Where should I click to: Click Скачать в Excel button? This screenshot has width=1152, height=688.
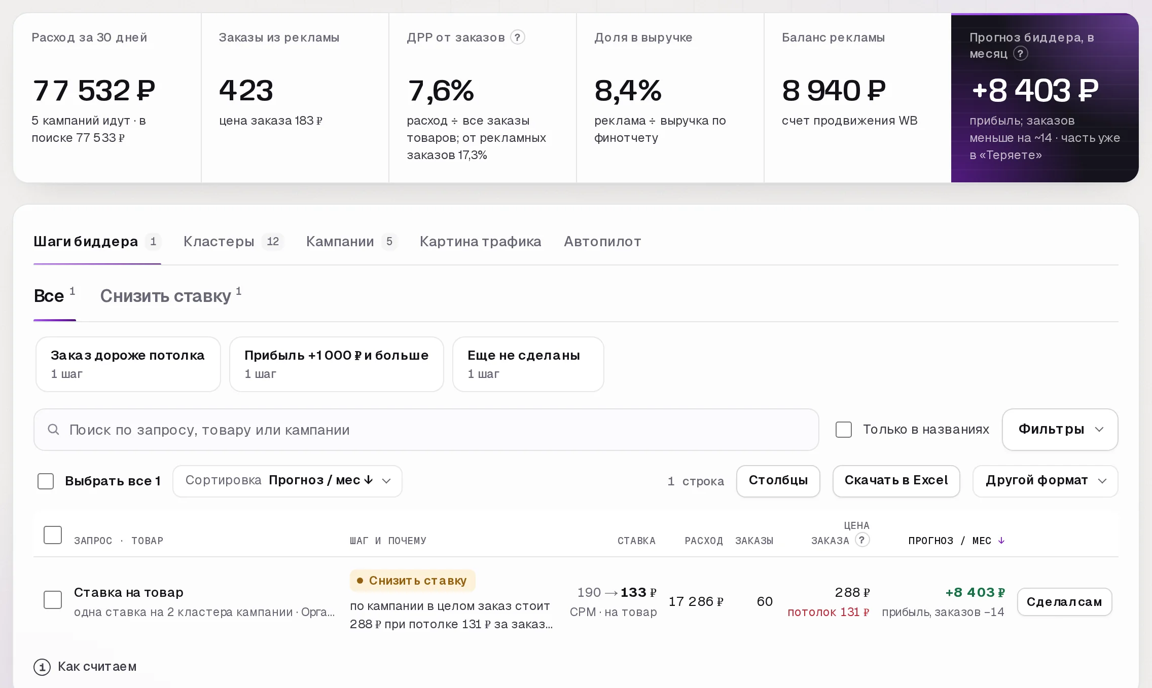[x=896, y=481]
